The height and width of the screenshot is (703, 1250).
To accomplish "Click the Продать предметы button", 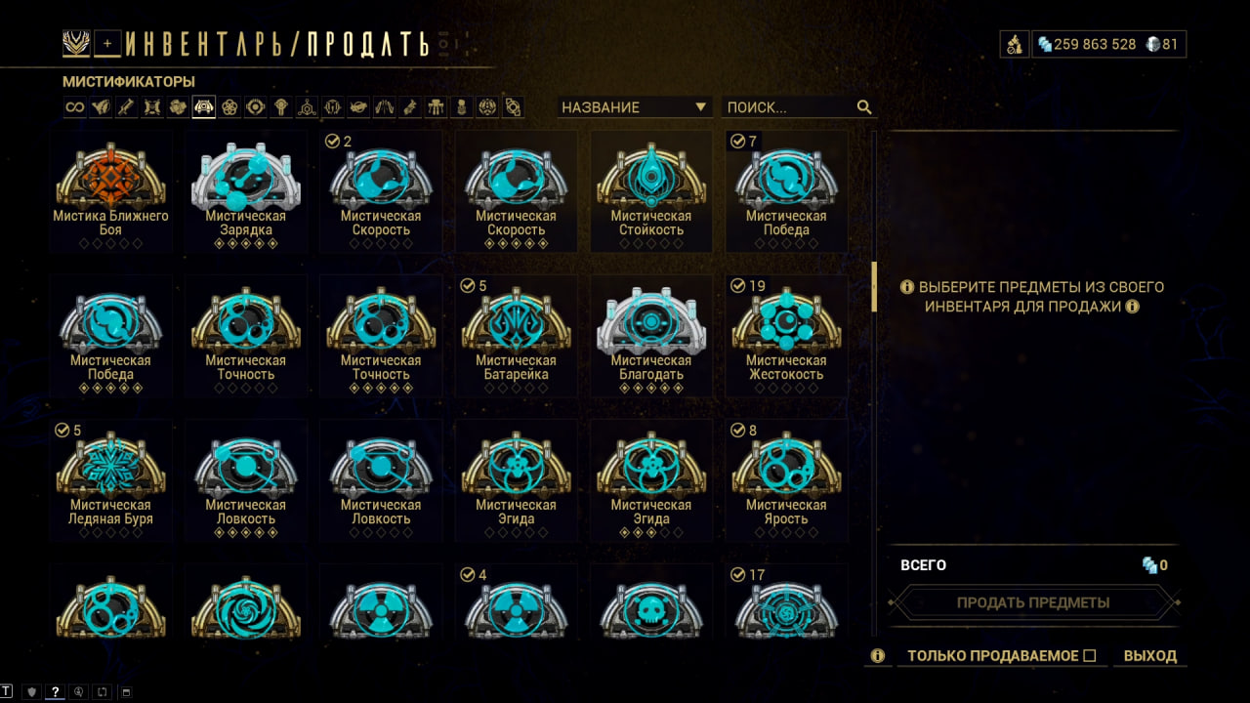I will click(1033, 602).
